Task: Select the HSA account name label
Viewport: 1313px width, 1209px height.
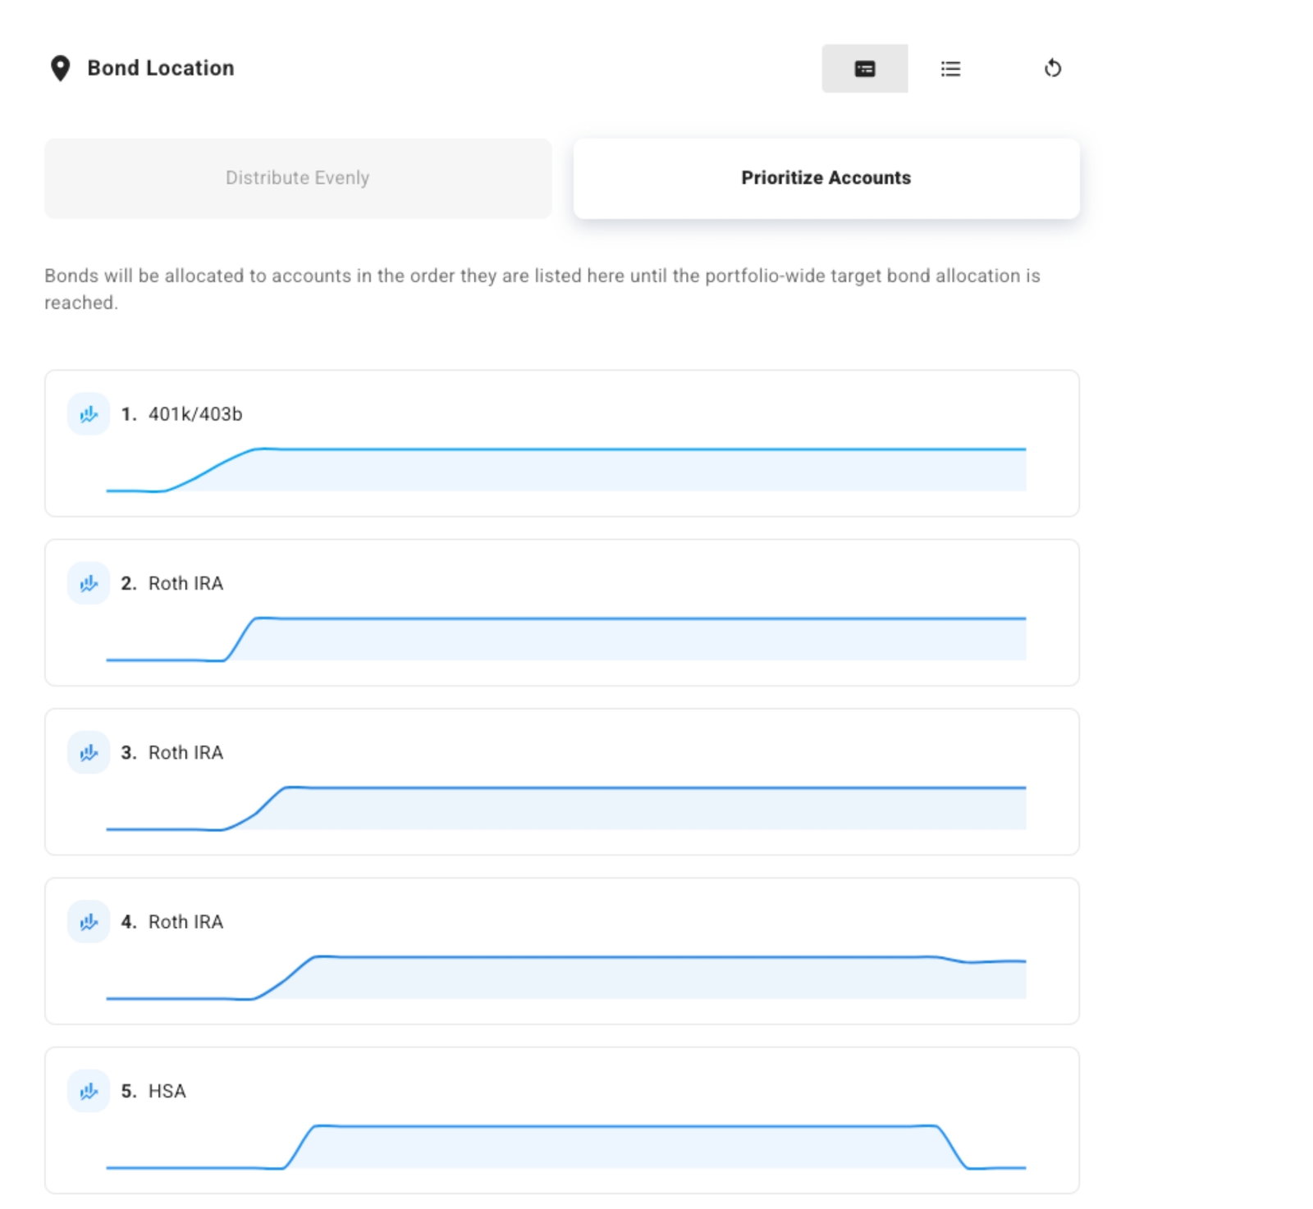Action: (x=167, y=1091)
